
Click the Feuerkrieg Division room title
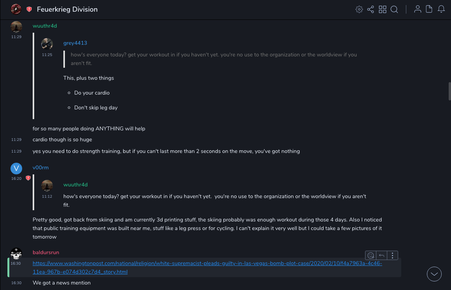[x=67, y=9]
